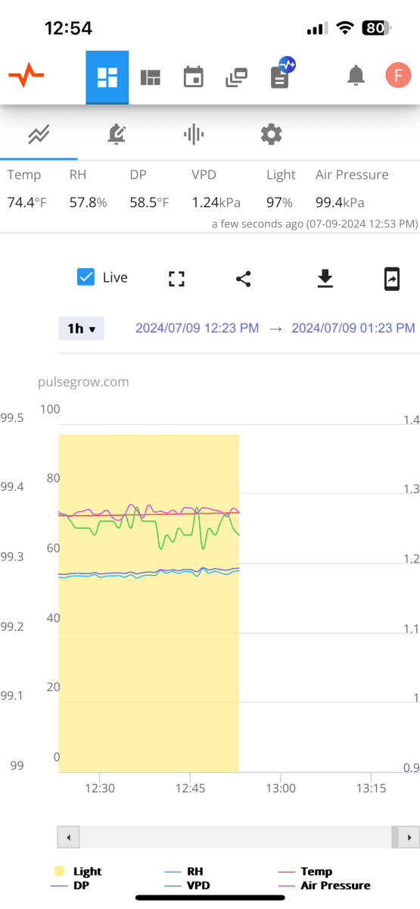Click the chart scrollbar right arrow

point(409,838)
